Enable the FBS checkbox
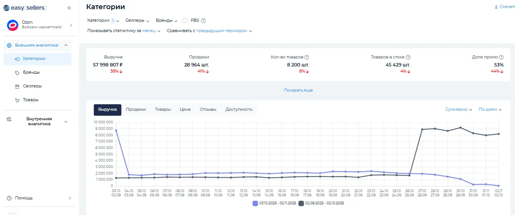Screen dimensions: 515x215 tap(185, 21)
